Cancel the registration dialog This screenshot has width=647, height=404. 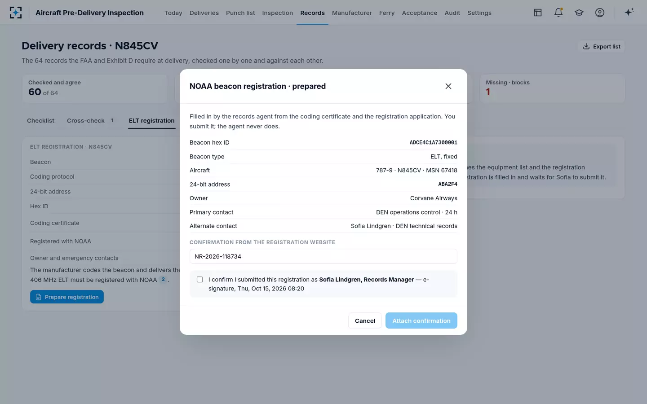365,321
